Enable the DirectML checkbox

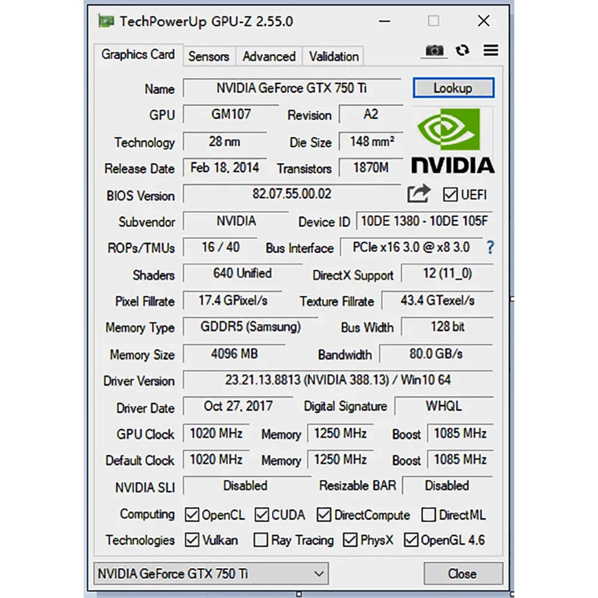click(429, 515)
